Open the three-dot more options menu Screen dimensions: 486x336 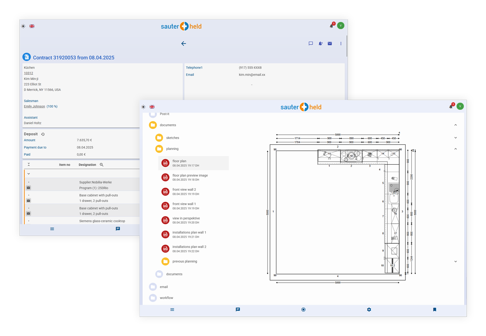(x=341, y=44)
